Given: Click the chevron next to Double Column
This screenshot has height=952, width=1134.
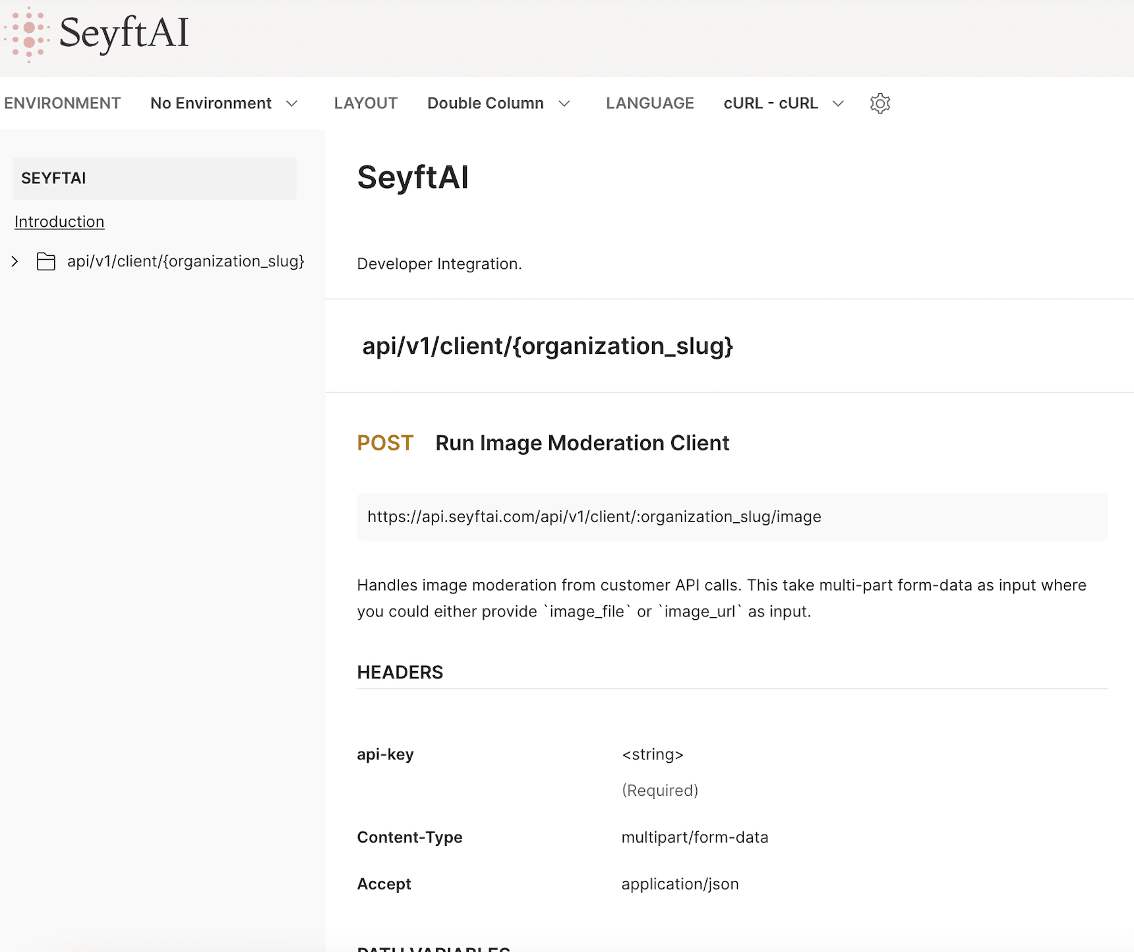Looking at the screenshot, I should point(564,104).
